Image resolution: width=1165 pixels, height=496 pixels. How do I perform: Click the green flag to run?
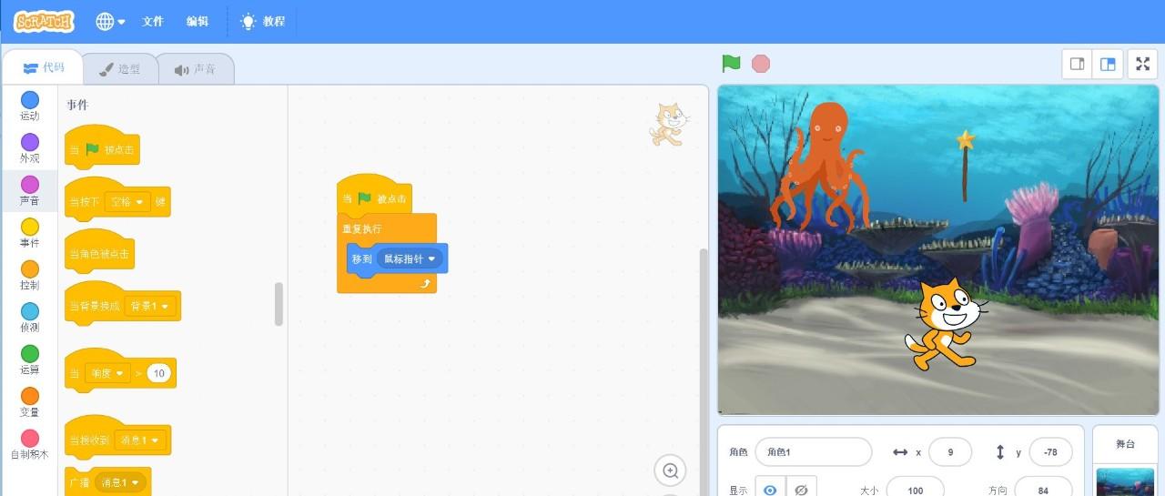pyautogui.click(x=731, y=64)
